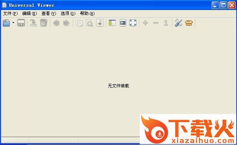Open the 编辑(E) menu

[30, 14]
